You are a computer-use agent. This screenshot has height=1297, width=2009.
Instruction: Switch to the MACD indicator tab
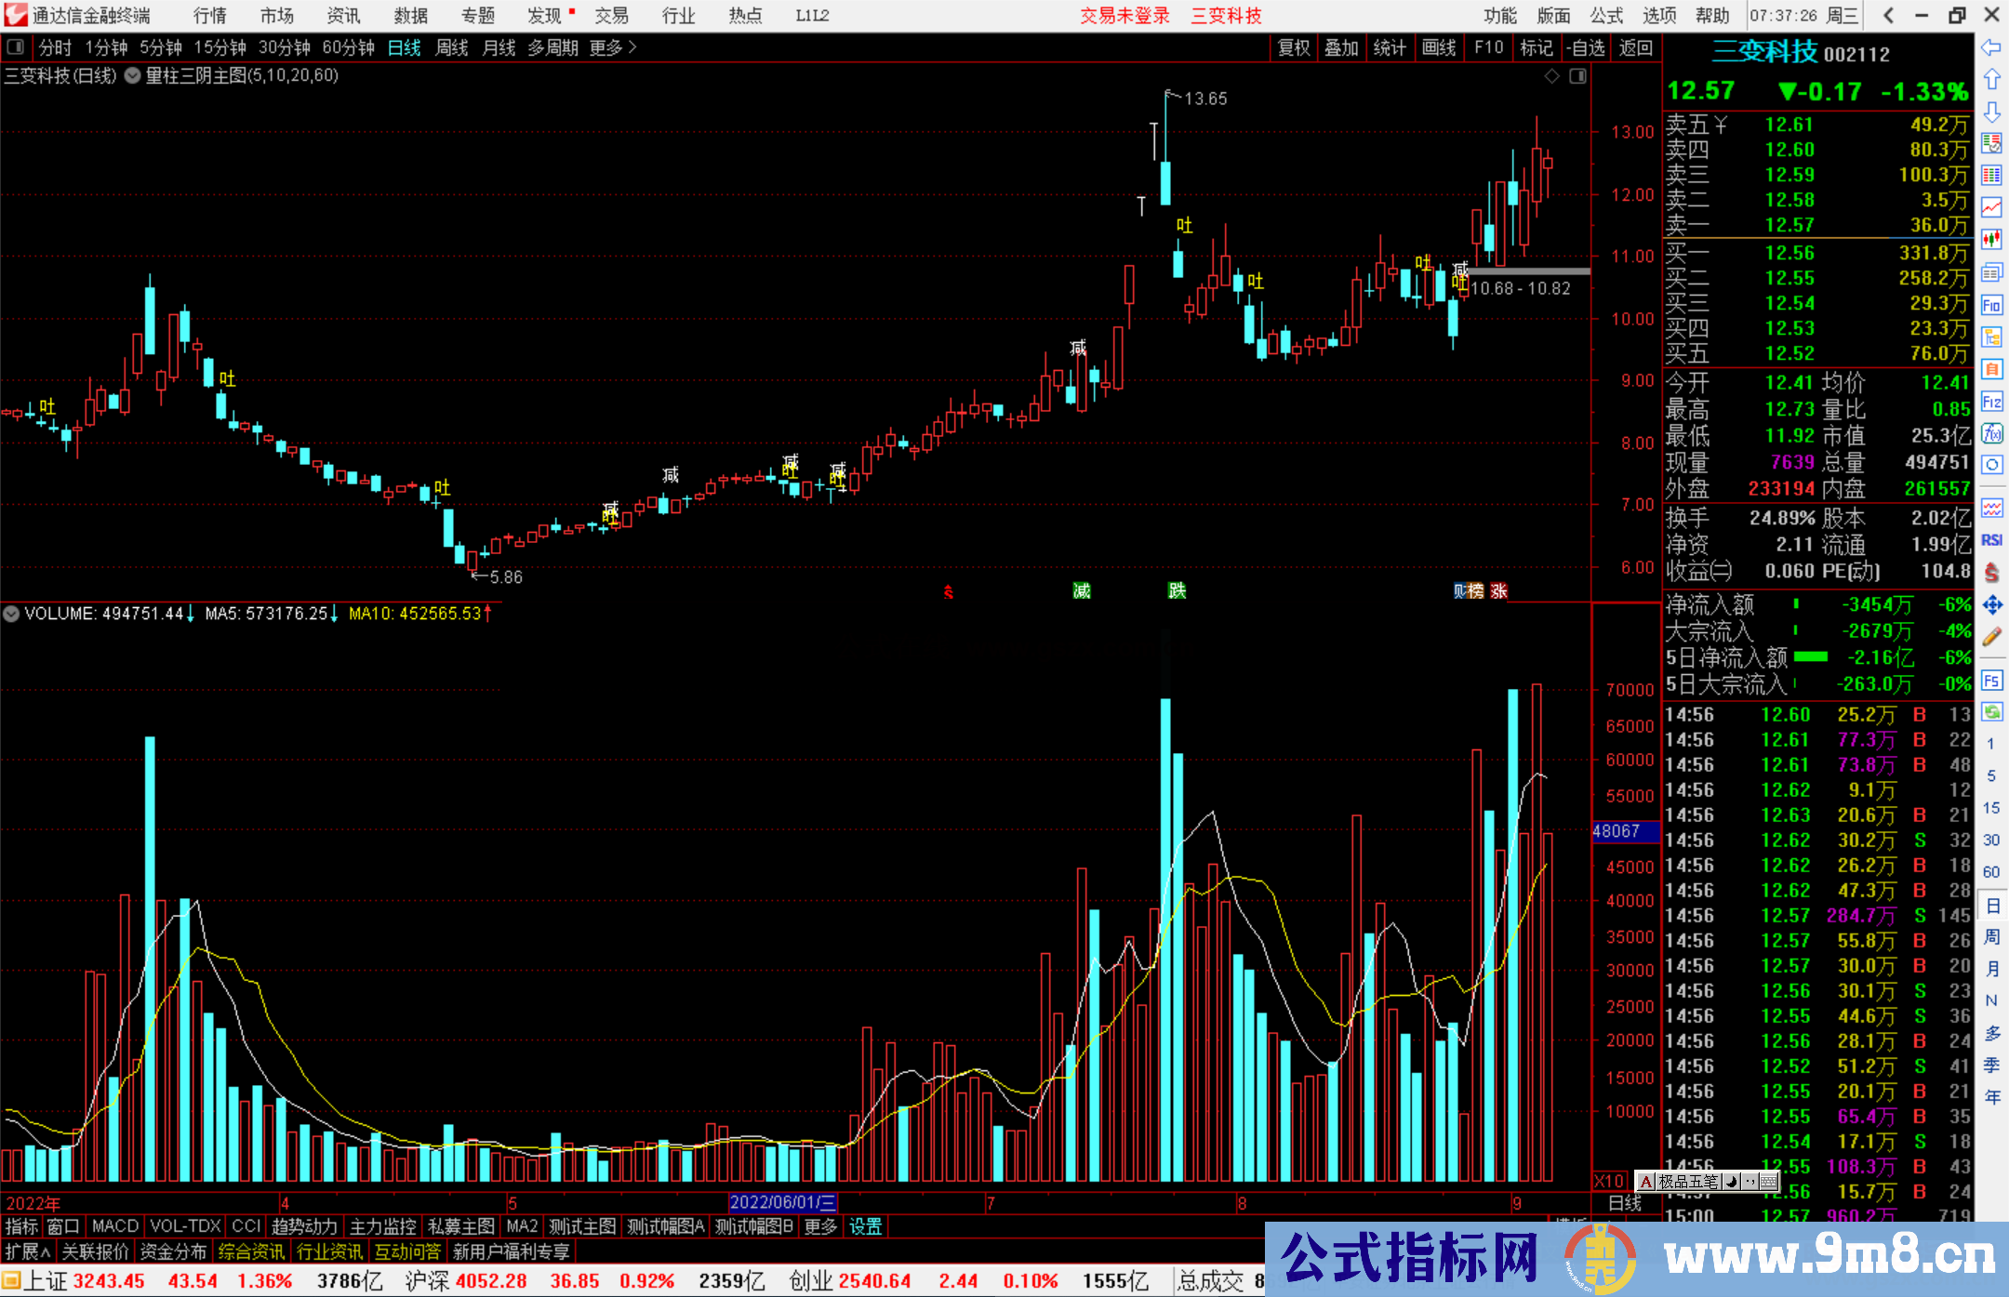(x=115, y=1226)
